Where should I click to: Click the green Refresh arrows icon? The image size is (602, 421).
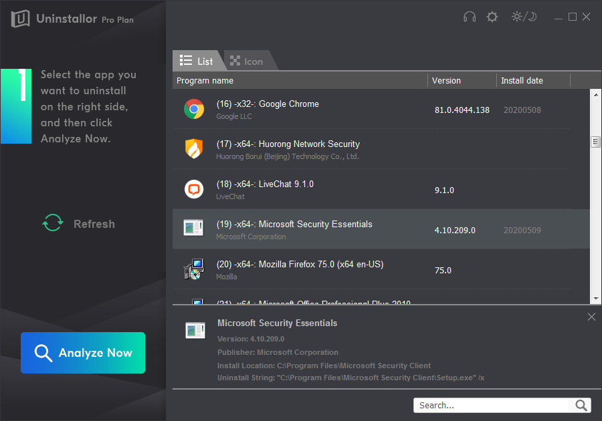pos(53,223)
